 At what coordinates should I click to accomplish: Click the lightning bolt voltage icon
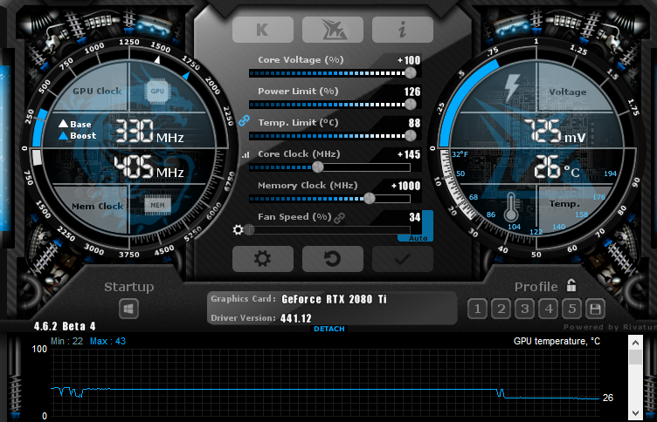[x=512, y=88]
